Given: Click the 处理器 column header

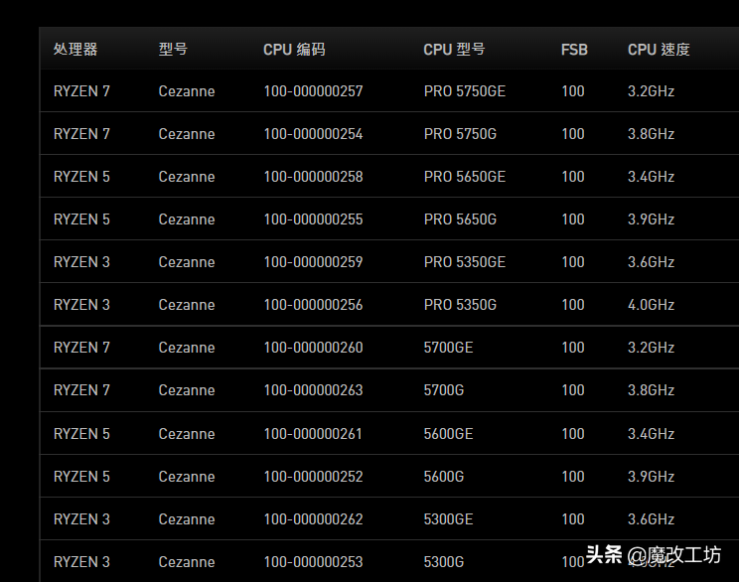Looking at the screenshot, I should pyautogui.click(x=75, y=50).
